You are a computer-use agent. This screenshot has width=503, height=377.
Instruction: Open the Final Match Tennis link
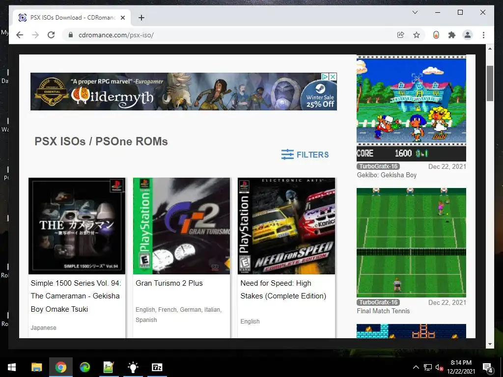383,311
